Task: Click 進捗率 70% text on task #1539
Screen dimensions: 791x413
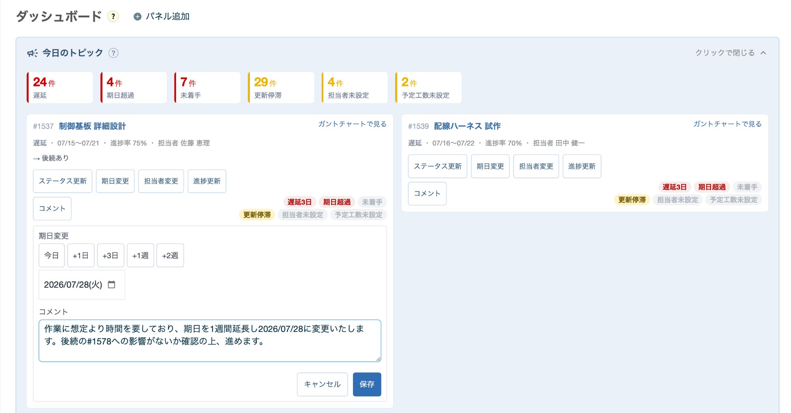Action: click(x=503, y=143)
